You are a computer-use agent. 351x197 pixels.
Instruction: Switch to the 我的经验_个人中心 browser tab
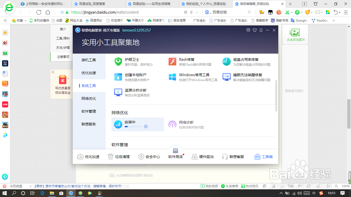[x=206, y=4]
